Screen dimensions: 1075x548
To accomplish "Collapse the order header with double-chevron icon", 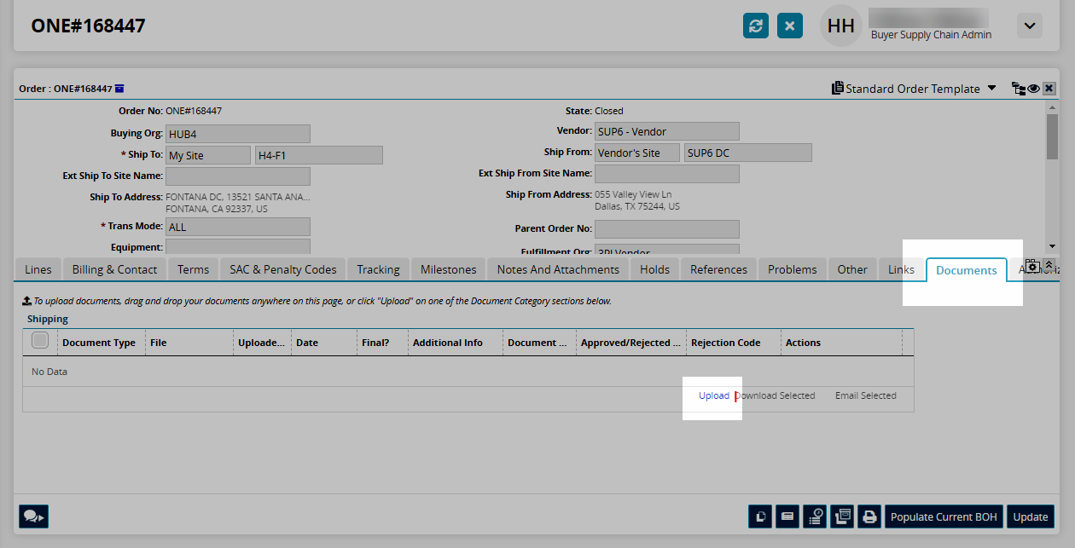I will [1049, 264].
